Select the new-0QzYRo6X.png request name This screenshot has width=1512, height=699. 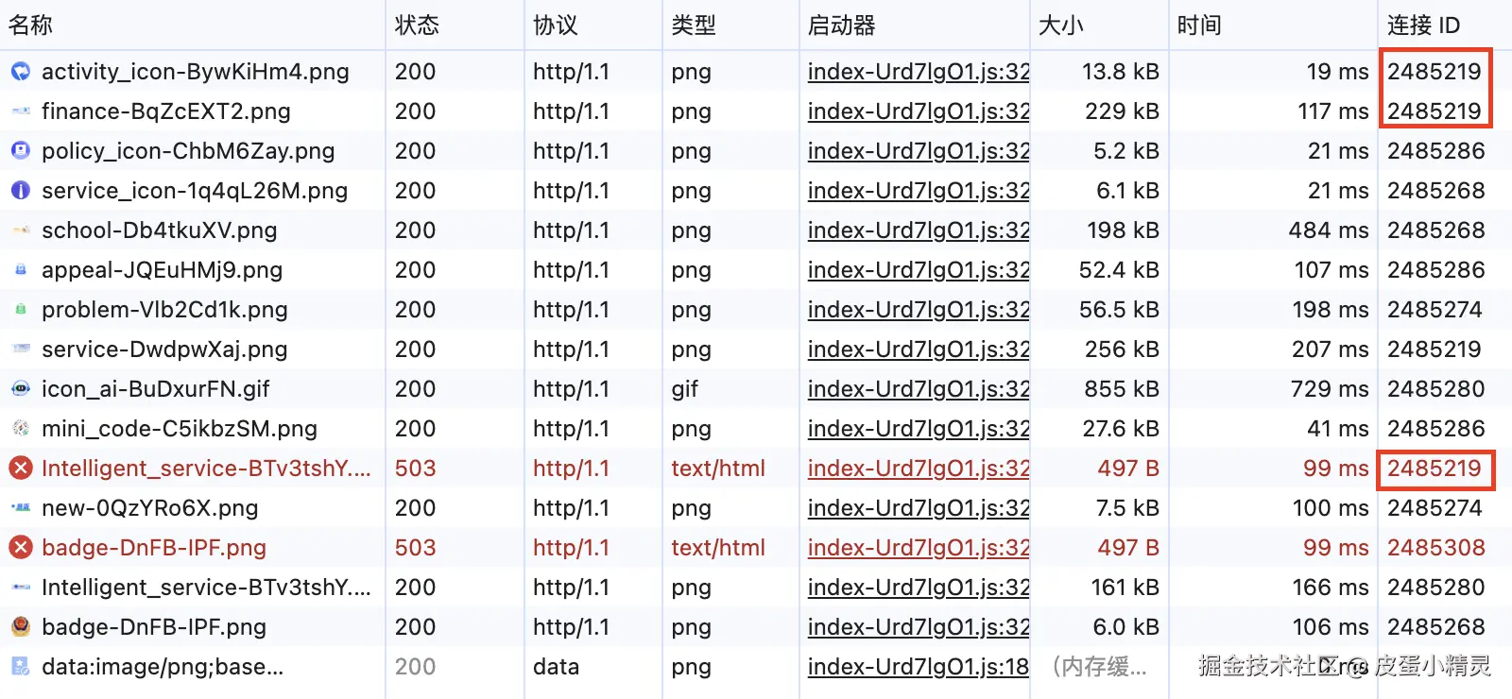tap(150, 508)
